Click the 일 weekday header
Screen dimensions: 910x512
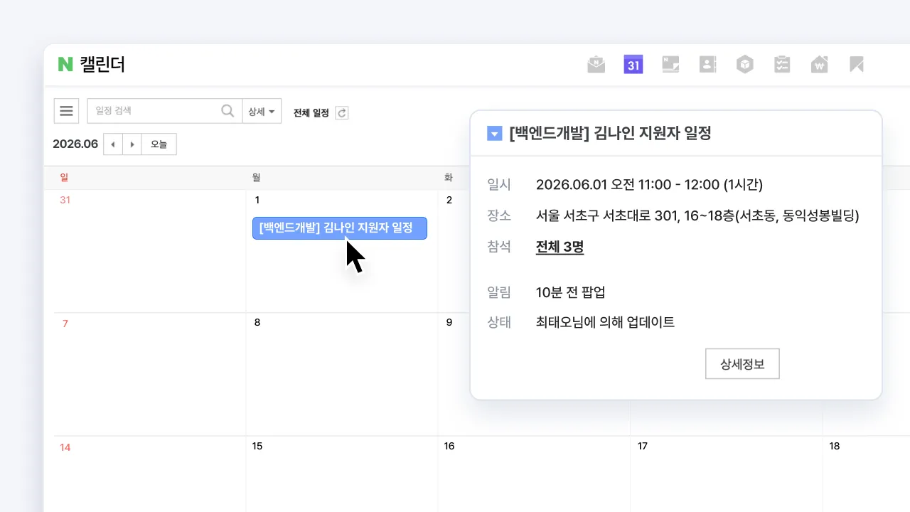pos(64,176)
